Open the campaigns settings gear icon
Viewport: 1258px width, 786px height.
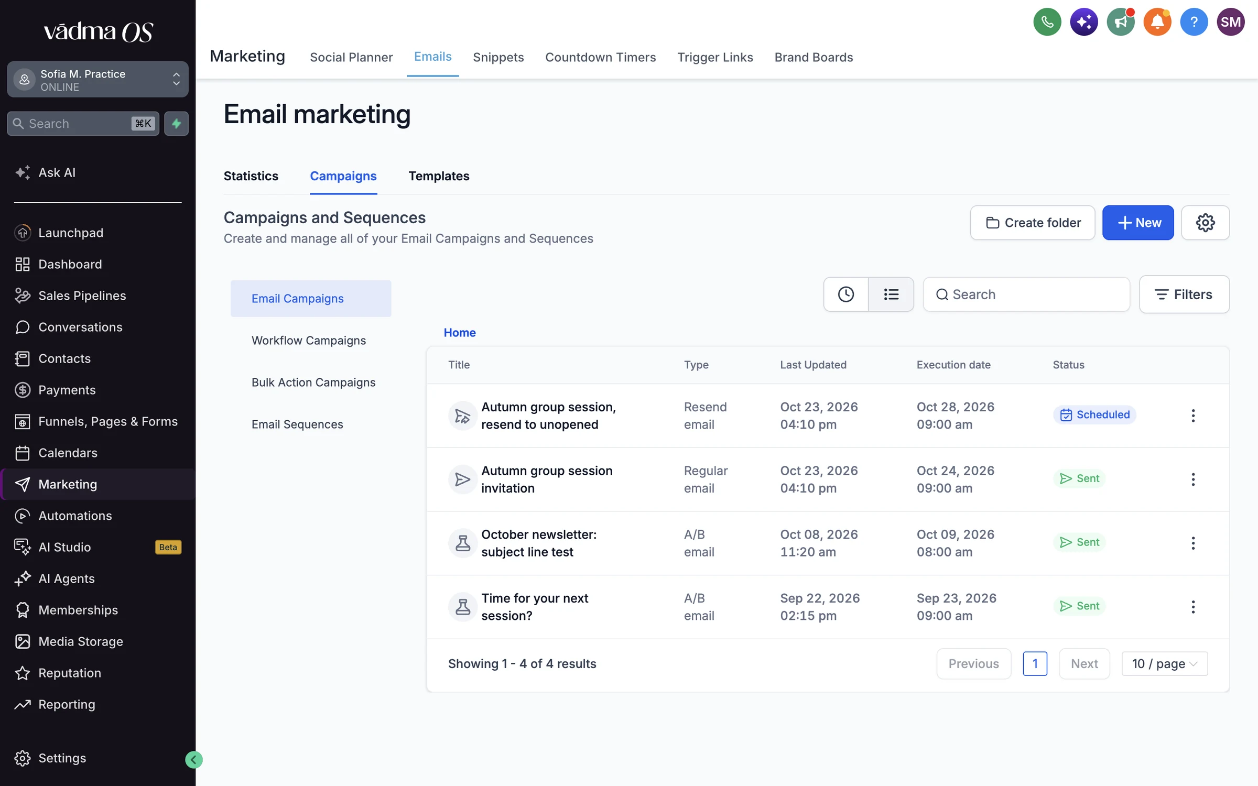[x=1205, y=223]
